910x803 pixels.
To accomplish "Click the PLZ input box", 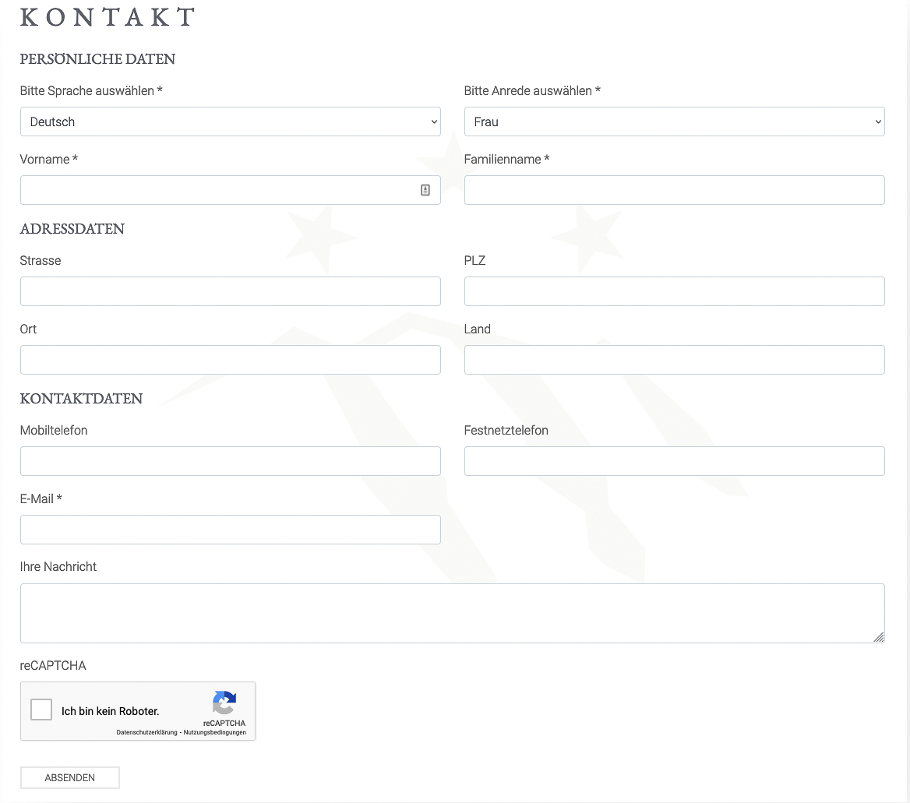I will coord(674,291).
